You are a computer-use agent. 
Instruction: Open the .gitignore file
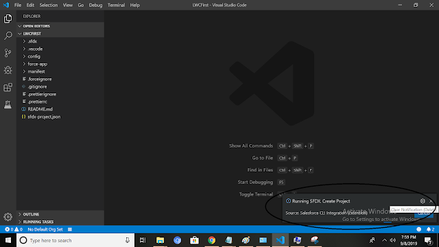click(60, 86)
